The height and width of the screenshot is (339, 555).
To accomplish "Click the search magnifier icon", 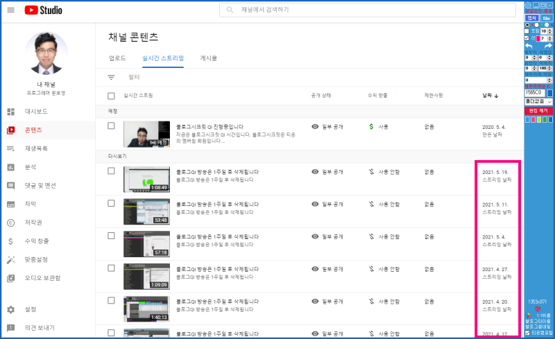I will [230, 10].
